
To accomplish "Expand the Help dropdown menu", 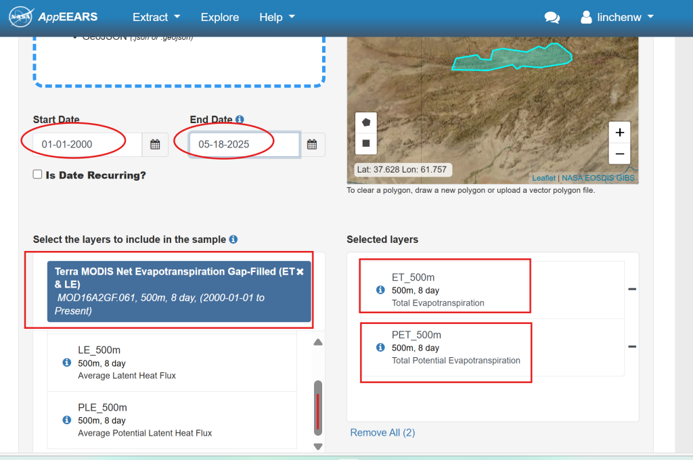I will pyautogui.click(x=277, y=17).
